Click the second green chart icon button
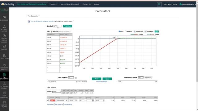 158,31
